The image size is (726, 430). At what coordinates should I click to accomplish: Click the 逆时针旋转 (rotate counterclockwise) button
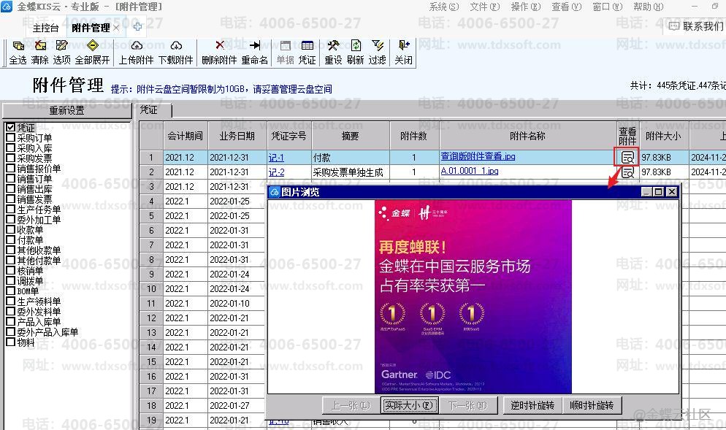pyautogui.click(x=532, y=405)
